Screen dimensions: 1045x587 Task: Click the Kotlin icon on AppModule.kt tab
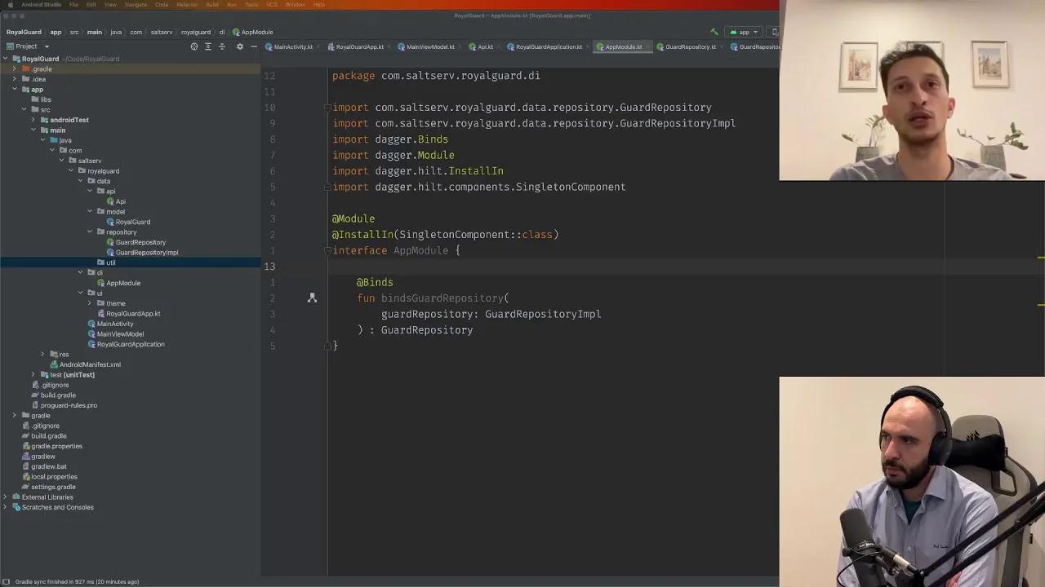[x=600, y=46]
